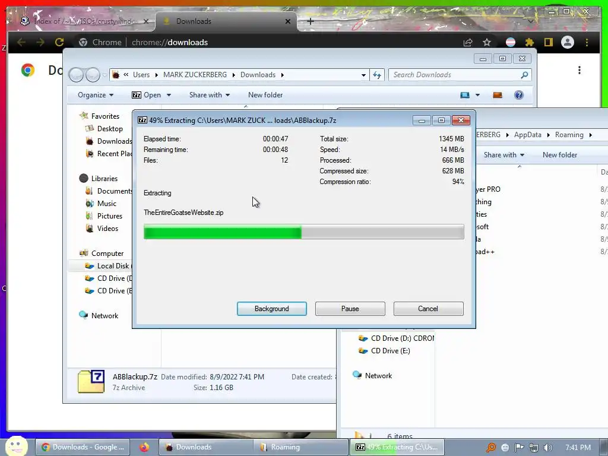Click Users in the breadcrumb path
The height and width of the screenshot is (456, 608).
point(141,75)
